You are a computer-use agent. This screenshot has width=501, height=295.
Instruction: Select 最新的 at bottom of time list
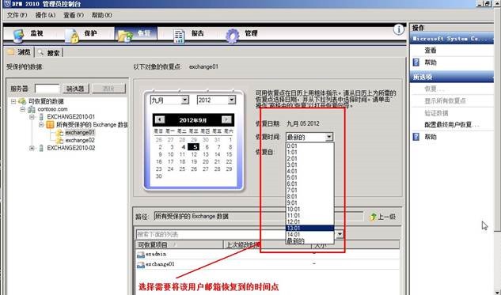coord(309,240)
